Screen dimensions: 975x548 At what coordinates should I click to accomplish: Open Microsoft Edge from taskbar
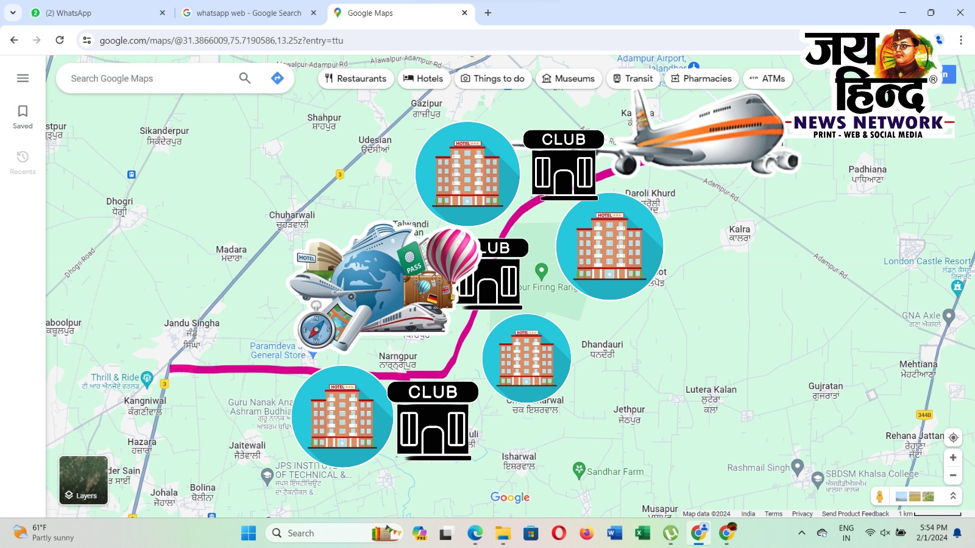click(475, 533)
